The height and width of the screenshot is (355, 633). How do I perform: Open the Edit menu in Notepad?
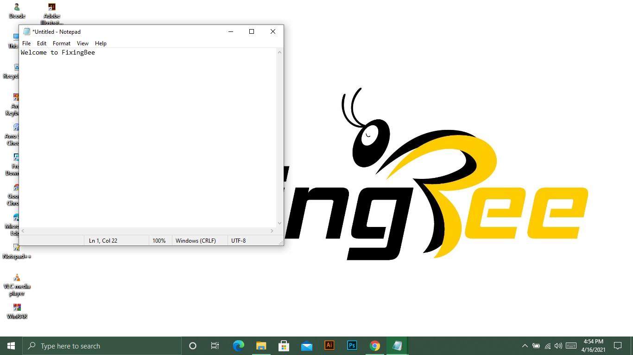42,43
